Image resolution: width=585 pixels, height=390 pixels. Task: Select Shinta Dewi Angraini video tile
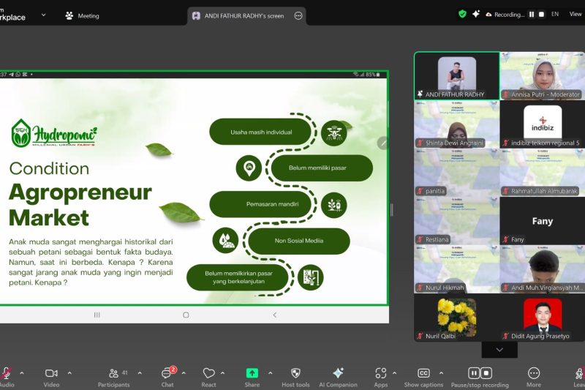tap(456, 124)
